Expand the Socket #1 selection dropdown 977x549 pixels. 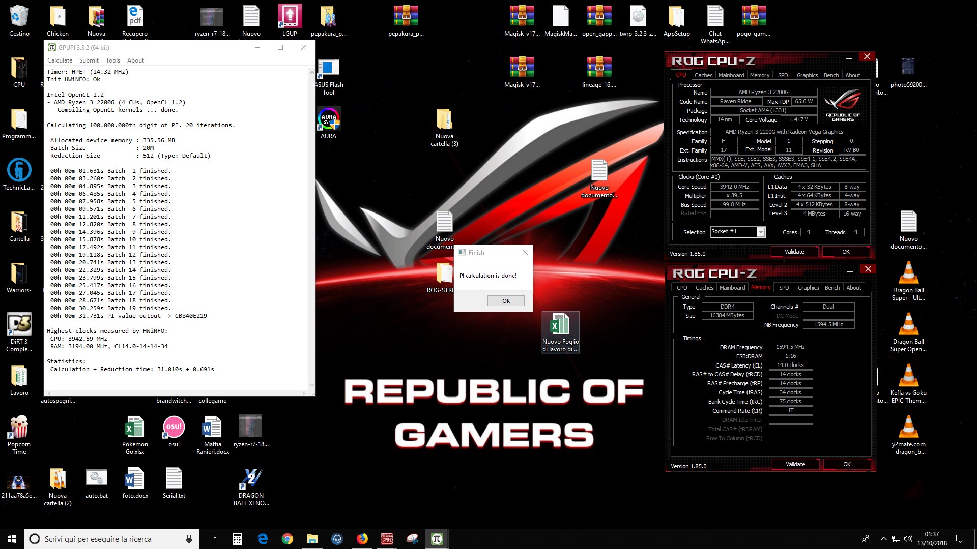(761, 232)
